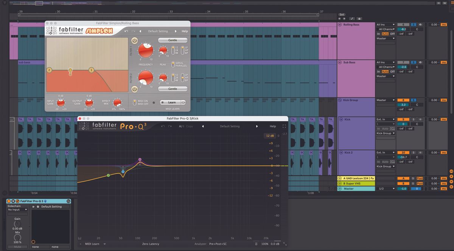The height and width of the screenshot is (251, 454).
Task: Power on Filter 2 in Simplon
Action: 134,89
